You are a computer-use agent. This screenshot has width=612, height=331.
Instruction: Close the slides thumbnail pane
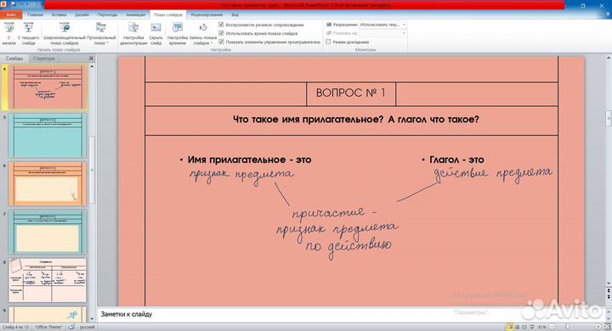point(91,58)
